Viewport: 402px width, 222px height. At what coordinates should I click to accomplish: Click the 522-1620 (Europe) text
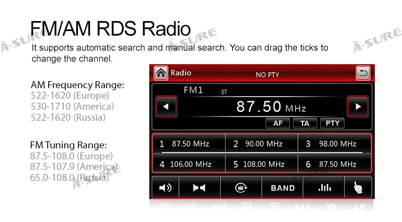click(x=70, y=96)
